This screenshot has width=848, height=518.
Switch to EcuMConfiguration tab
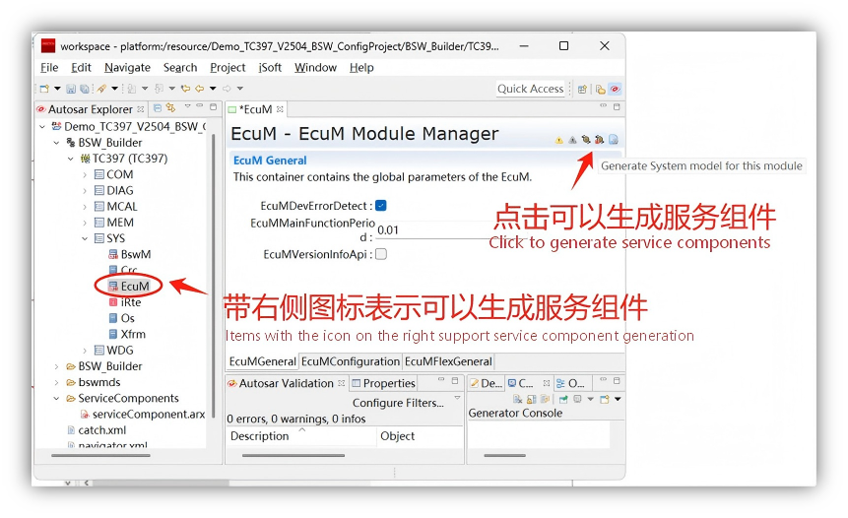click(351, 361)
